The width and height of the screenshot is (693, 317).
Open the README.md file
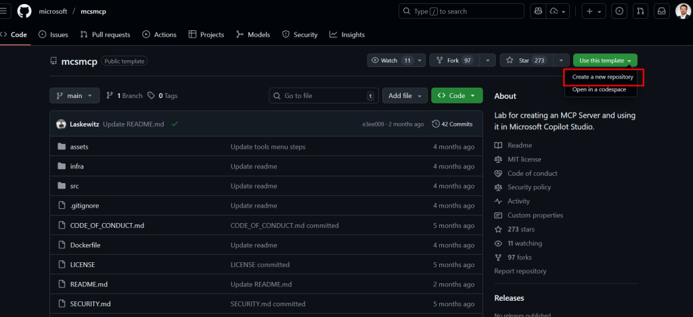pyautogui.click(x=89, y=285)
